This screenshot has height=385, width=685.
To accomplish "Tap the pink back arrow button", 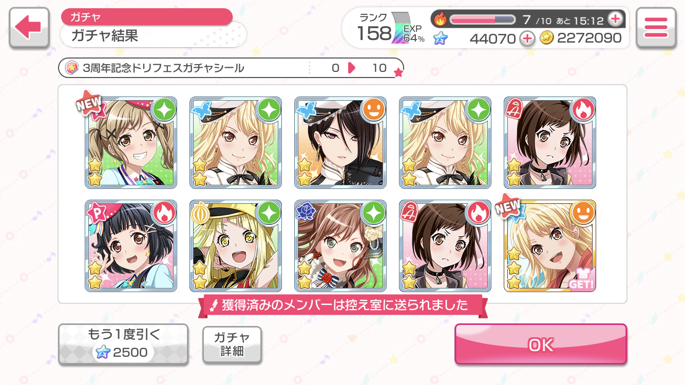I will [29, 28].
